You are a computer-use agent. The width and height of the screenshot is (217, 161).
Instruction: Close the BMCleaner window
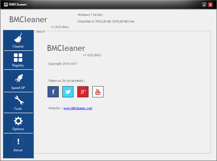pos(210,5)
